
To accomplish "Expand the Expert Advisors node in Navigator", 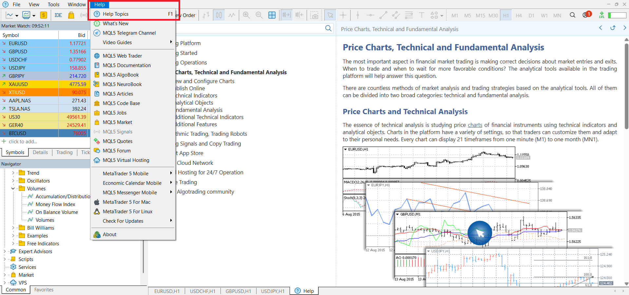I will coord(5,252).
